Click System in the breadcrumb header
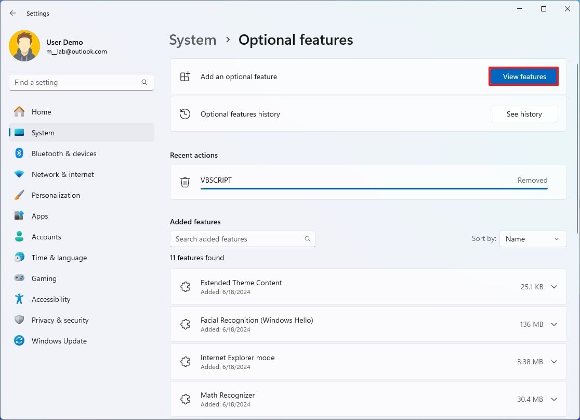 pyautogui.click(x=193, y=40)
